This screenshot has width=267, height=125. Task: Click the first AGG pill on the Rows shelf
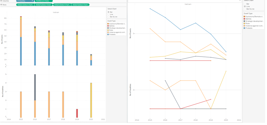pos(25,5)
